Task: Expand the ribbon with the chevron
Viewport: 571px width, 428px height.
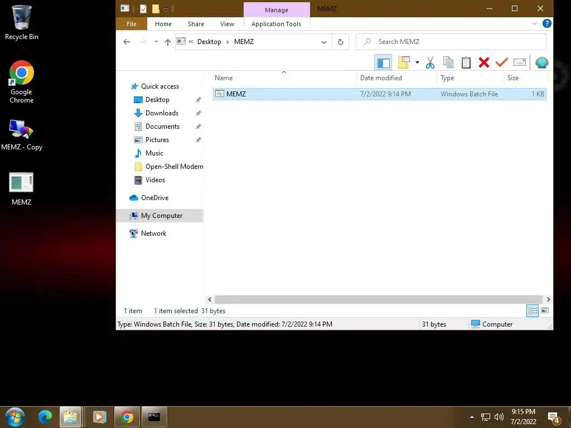Action: tap(535, 23)
